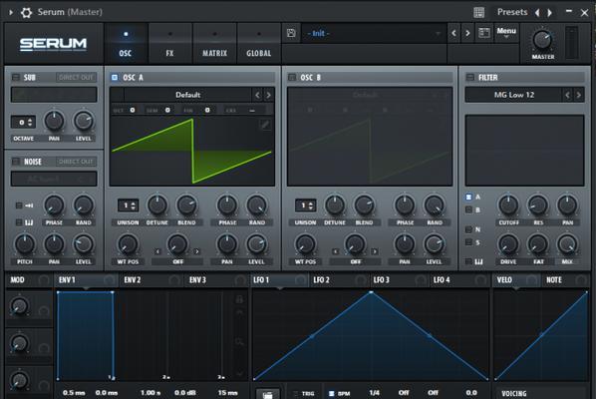596x399 pixels.
Task: Select the LFO 2 tab
Action: pos(339,280)
